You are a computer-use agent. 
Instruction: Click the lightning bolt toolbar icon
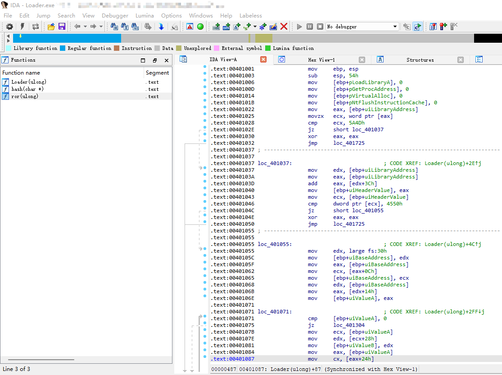point(23,27)
